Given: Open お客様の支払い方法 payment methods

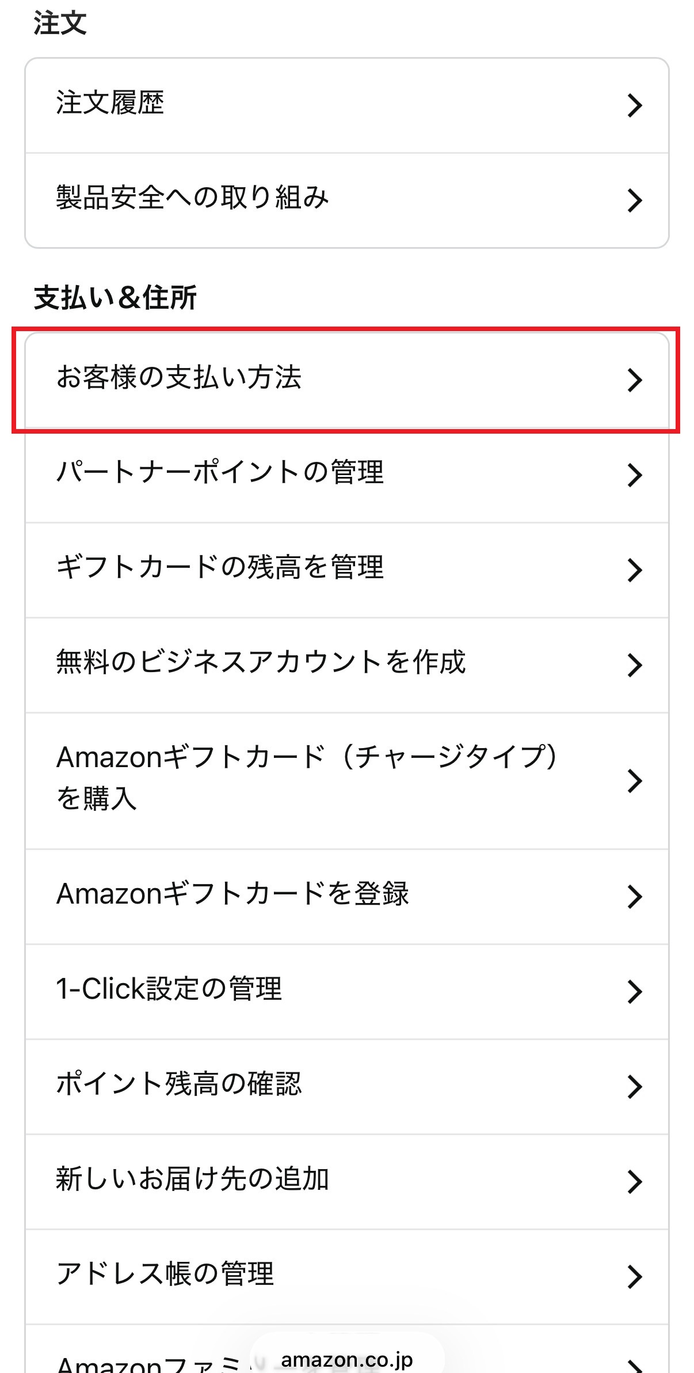Looking at the screenshot, I should pos(179,378).
